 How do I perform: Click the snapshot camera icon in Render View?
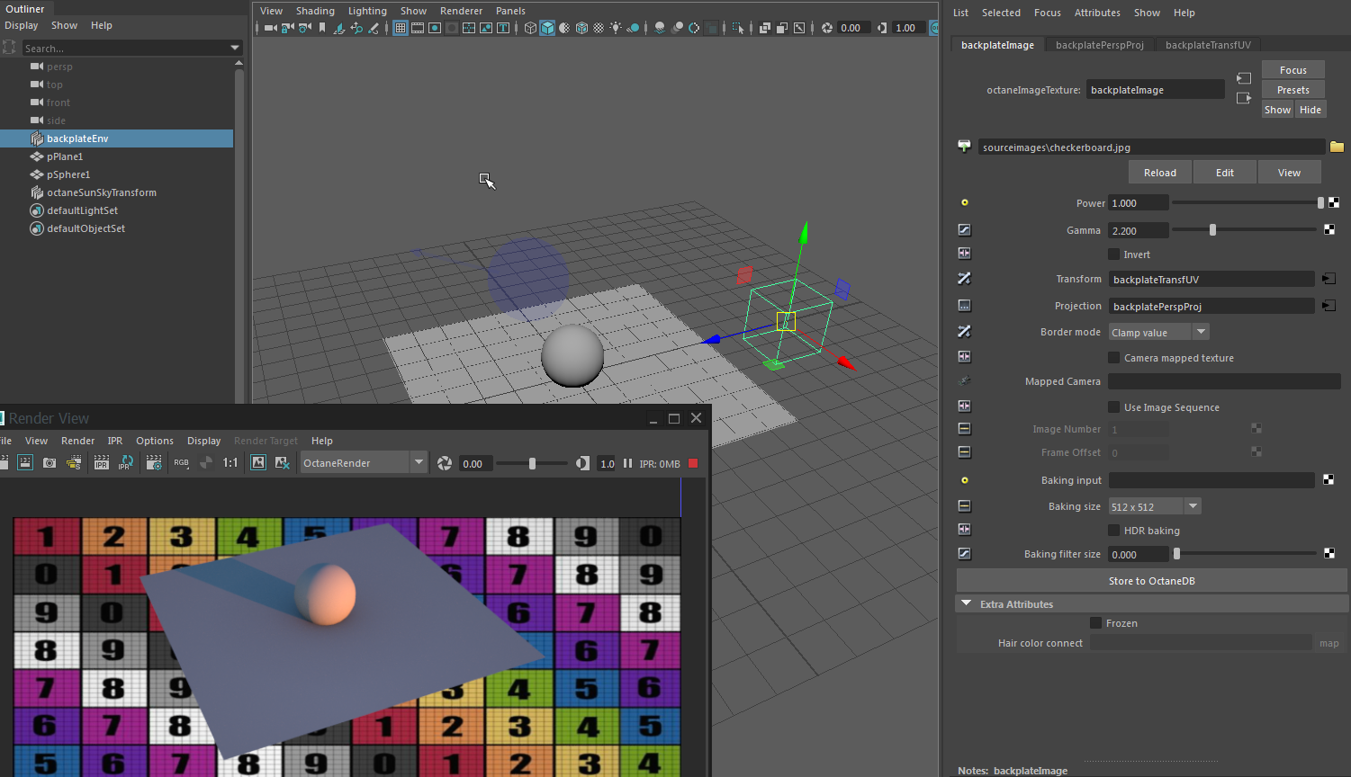[50, 463]
